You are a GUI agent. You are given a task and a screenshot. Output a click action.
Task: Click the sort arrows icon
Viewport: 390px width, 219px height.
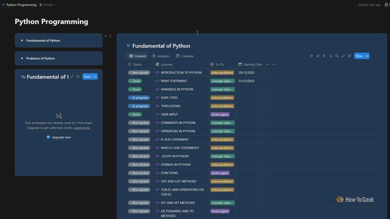[x=318, y=56]
